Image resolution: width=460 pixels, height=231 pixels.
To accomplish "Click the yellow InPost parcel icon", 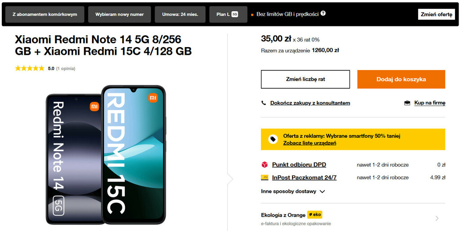I will pyautogui.click(x=265, y=178).
